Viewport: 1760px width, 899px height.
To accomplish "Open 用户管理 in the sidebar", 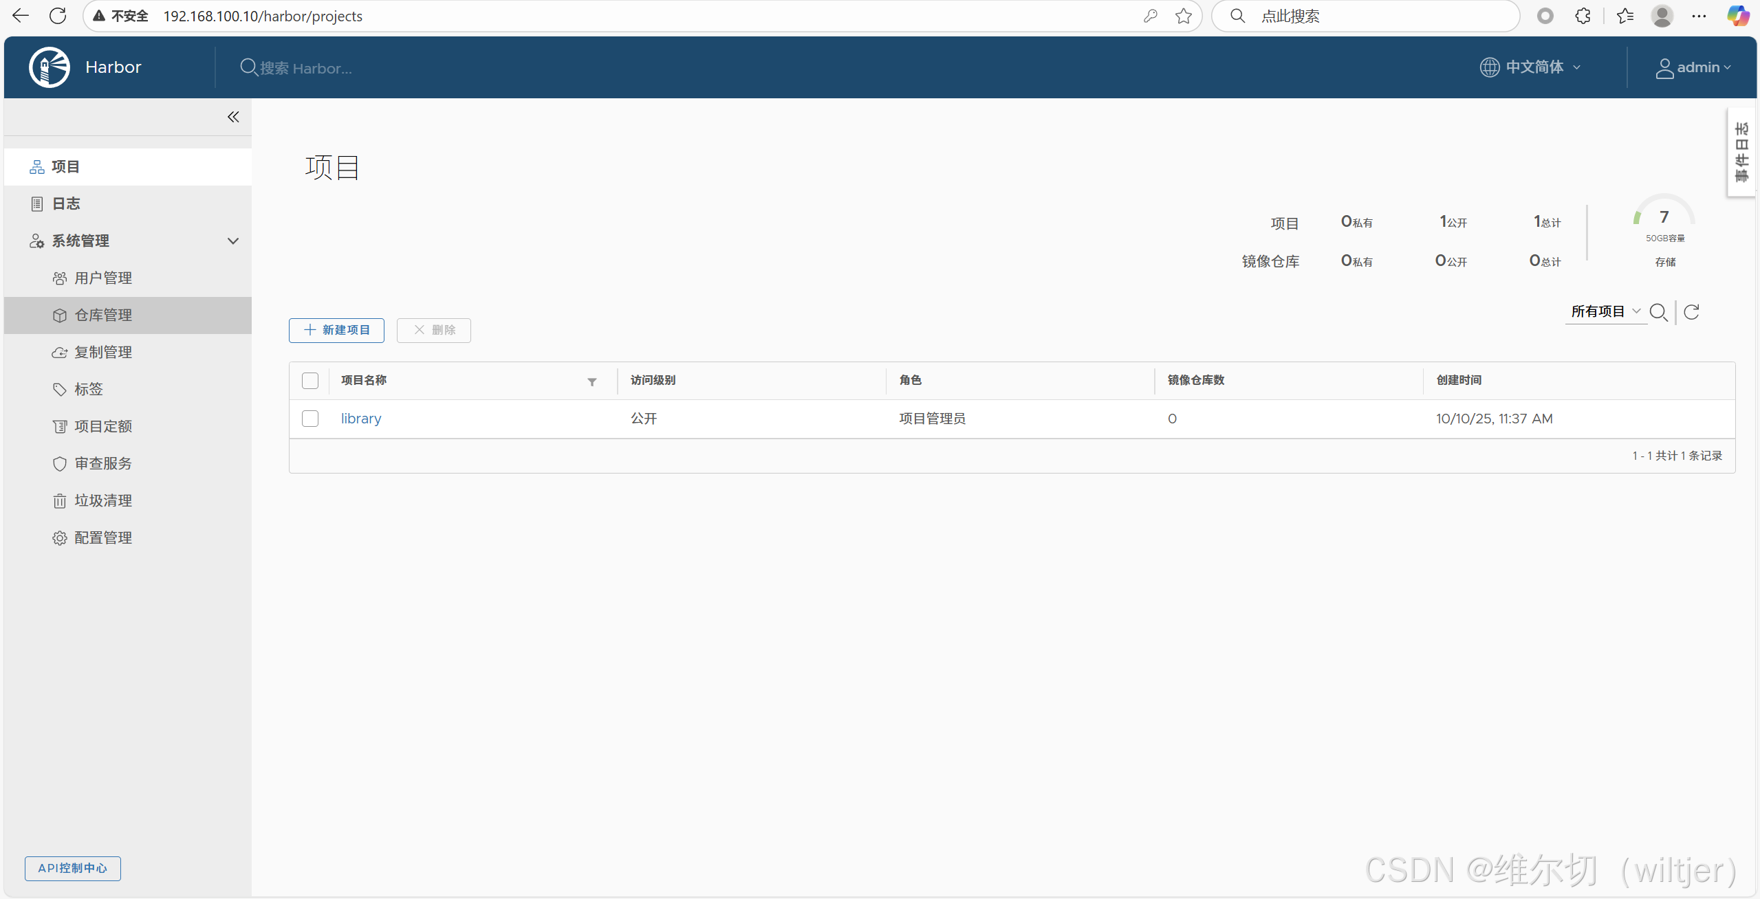I will click(103, 278).
